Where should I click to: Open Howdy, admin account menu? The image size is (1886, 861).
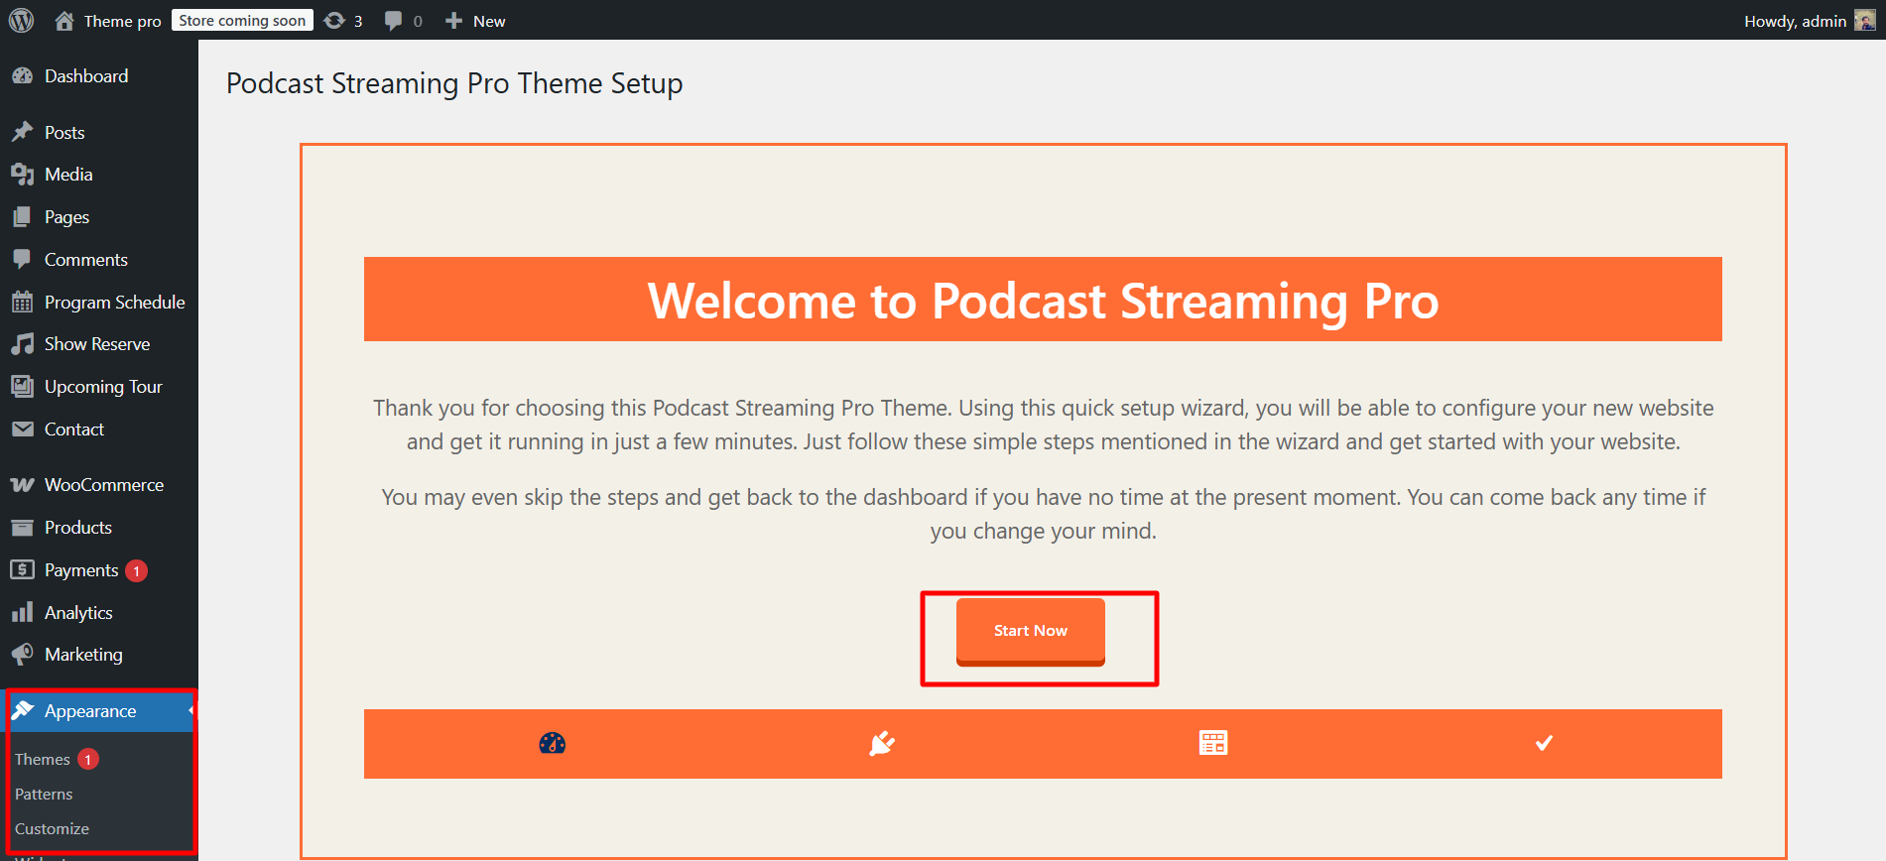pyautogui.click(x=1795, y=21)
